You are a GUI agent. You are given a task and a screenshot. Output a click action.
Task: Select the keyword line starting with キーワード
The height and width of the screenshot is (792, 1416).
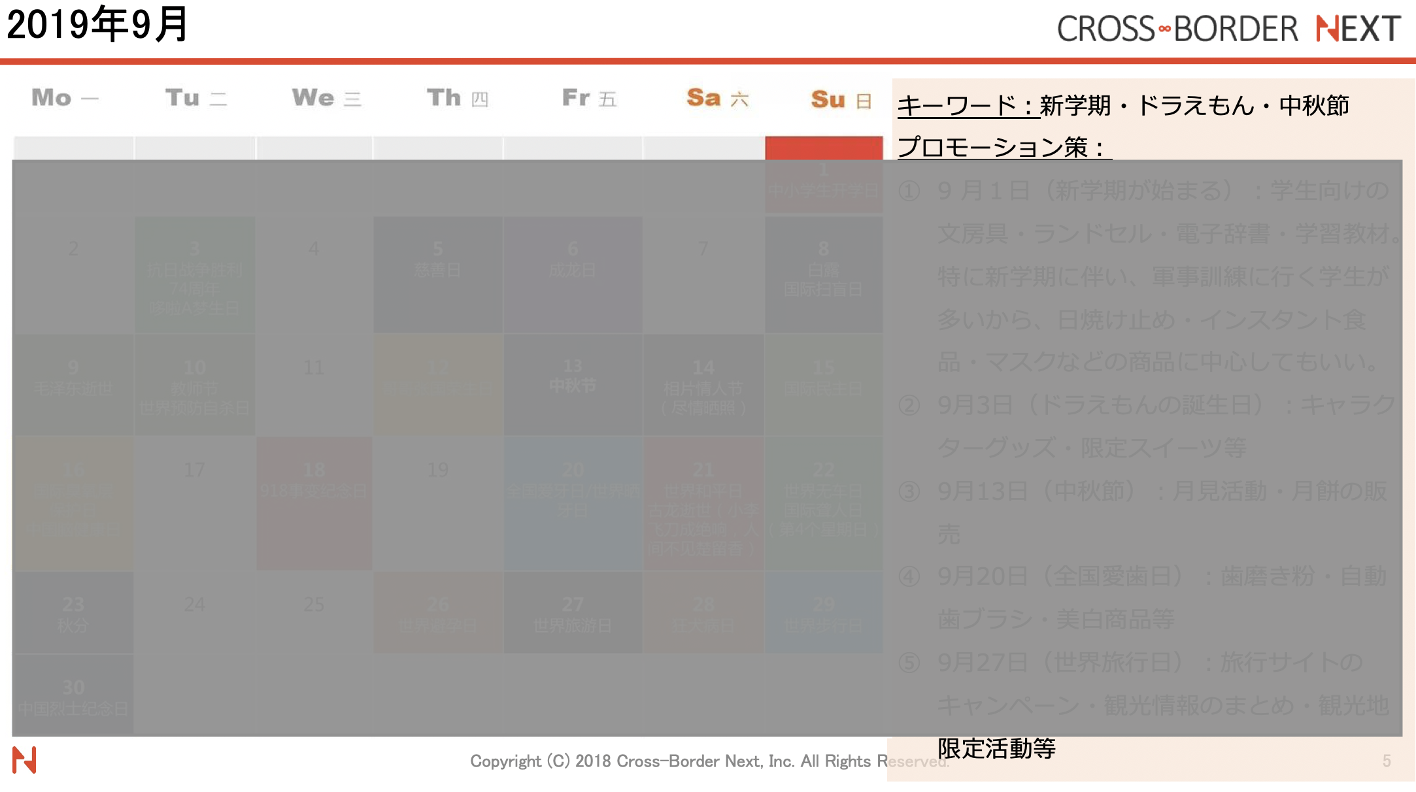coord(1123,105)
